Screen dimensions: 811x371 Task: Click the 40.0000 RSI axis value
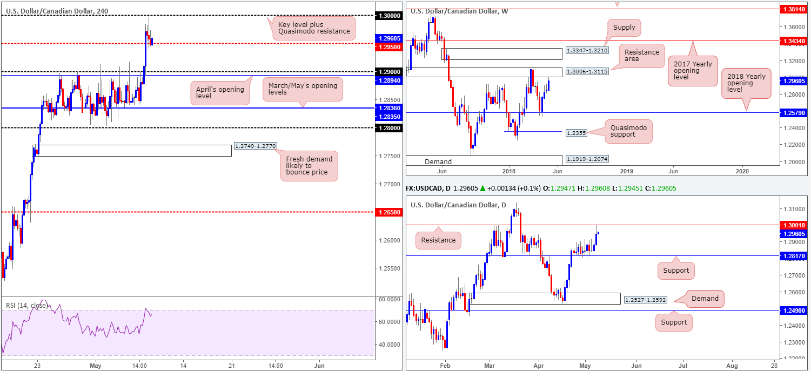(390, 344)
